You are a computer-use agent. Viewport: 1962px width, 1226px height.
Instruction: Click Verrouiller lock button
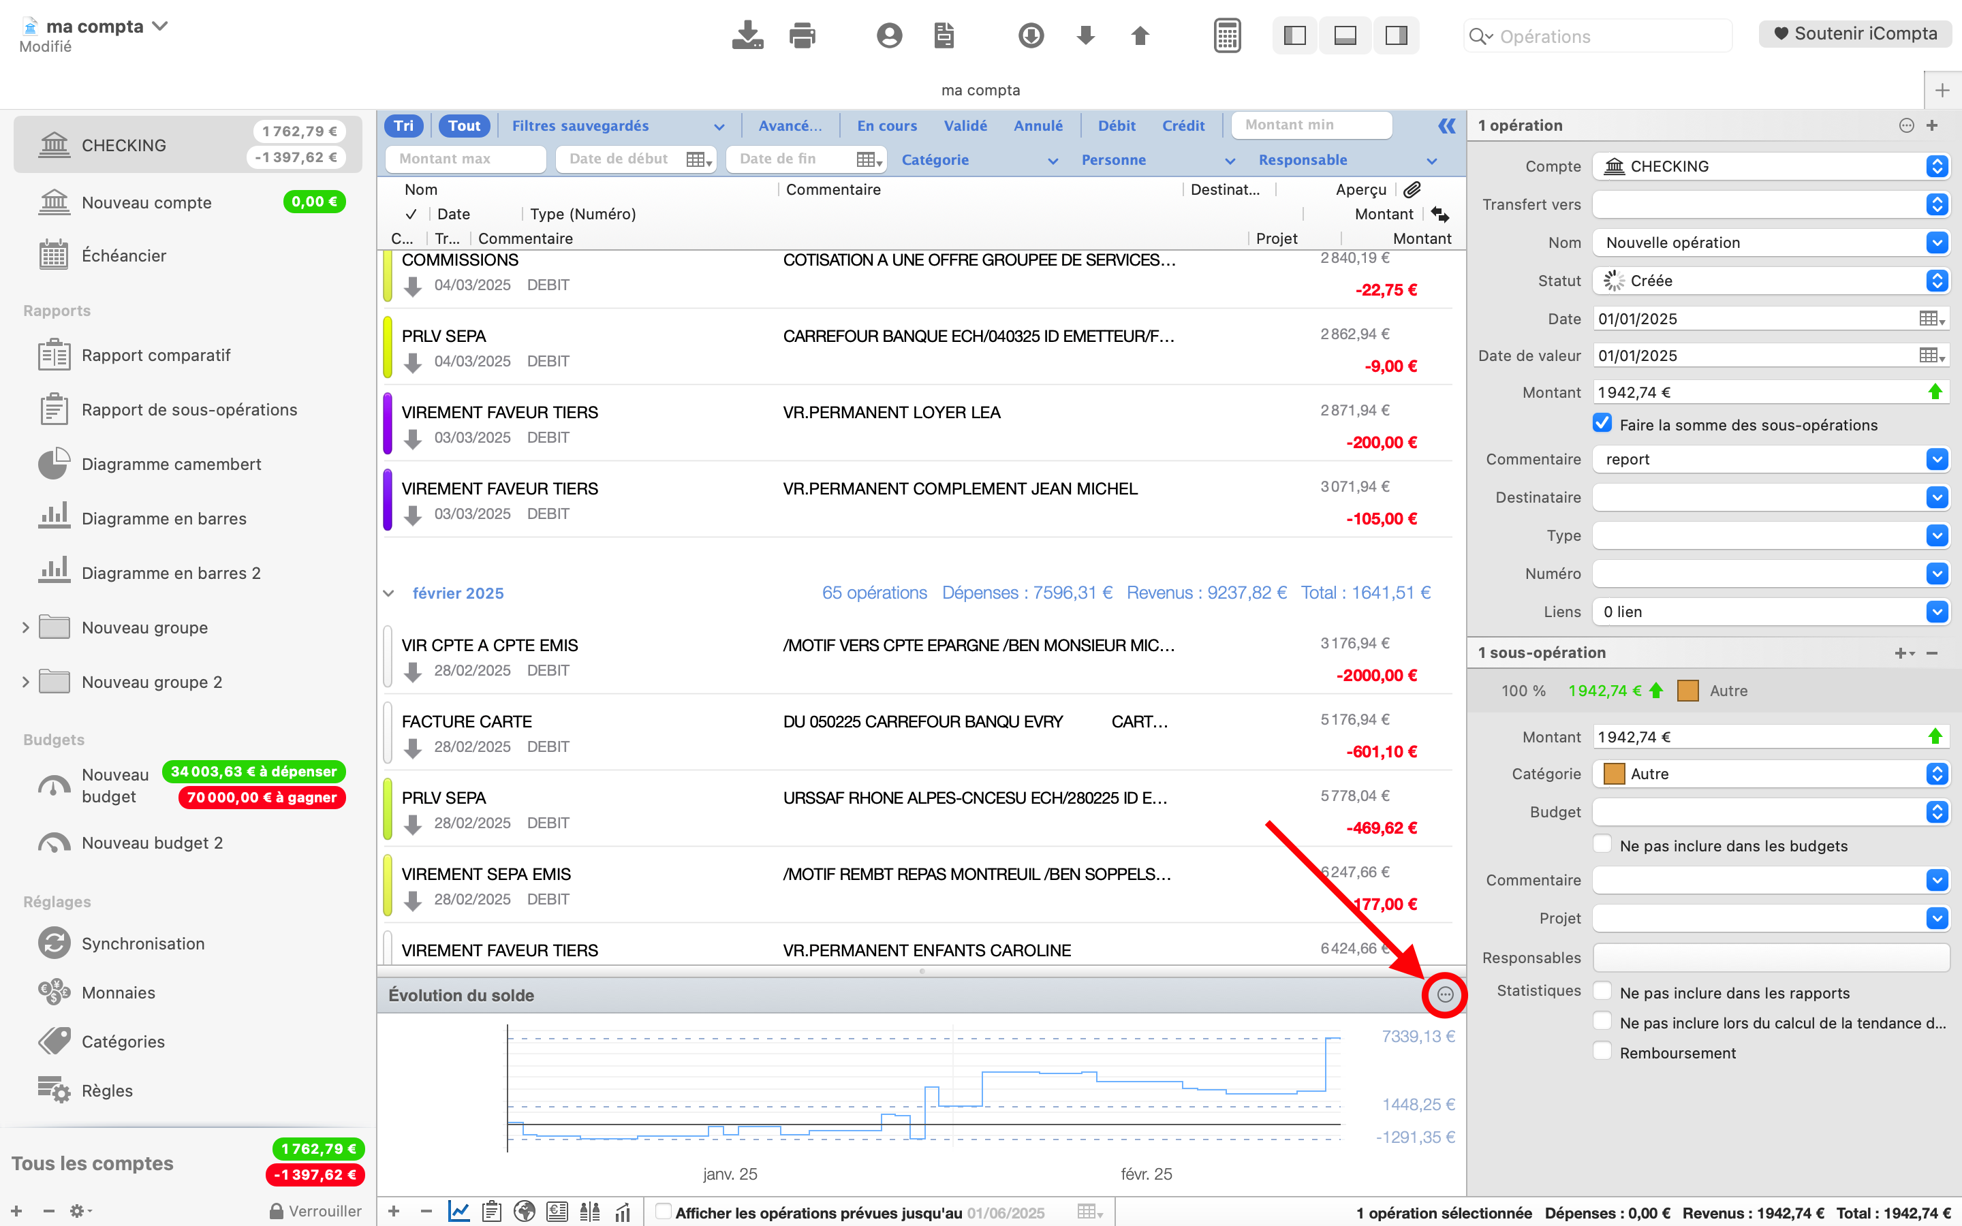(315, 1210)
